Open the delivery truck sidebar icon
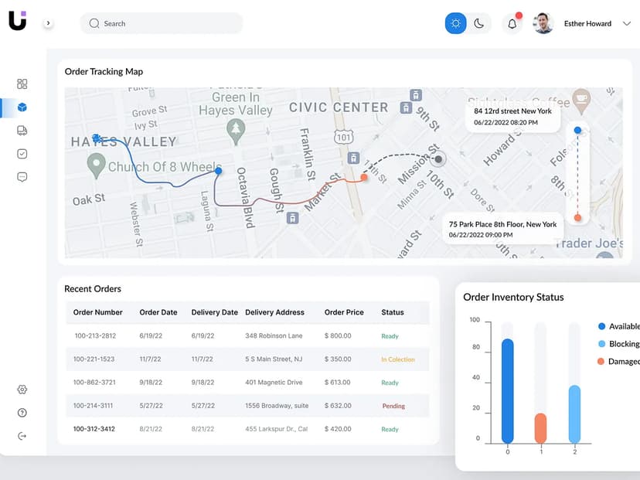The width and height of the screenshot is (640, 480). pyautogui.click(x=22, y=131)
